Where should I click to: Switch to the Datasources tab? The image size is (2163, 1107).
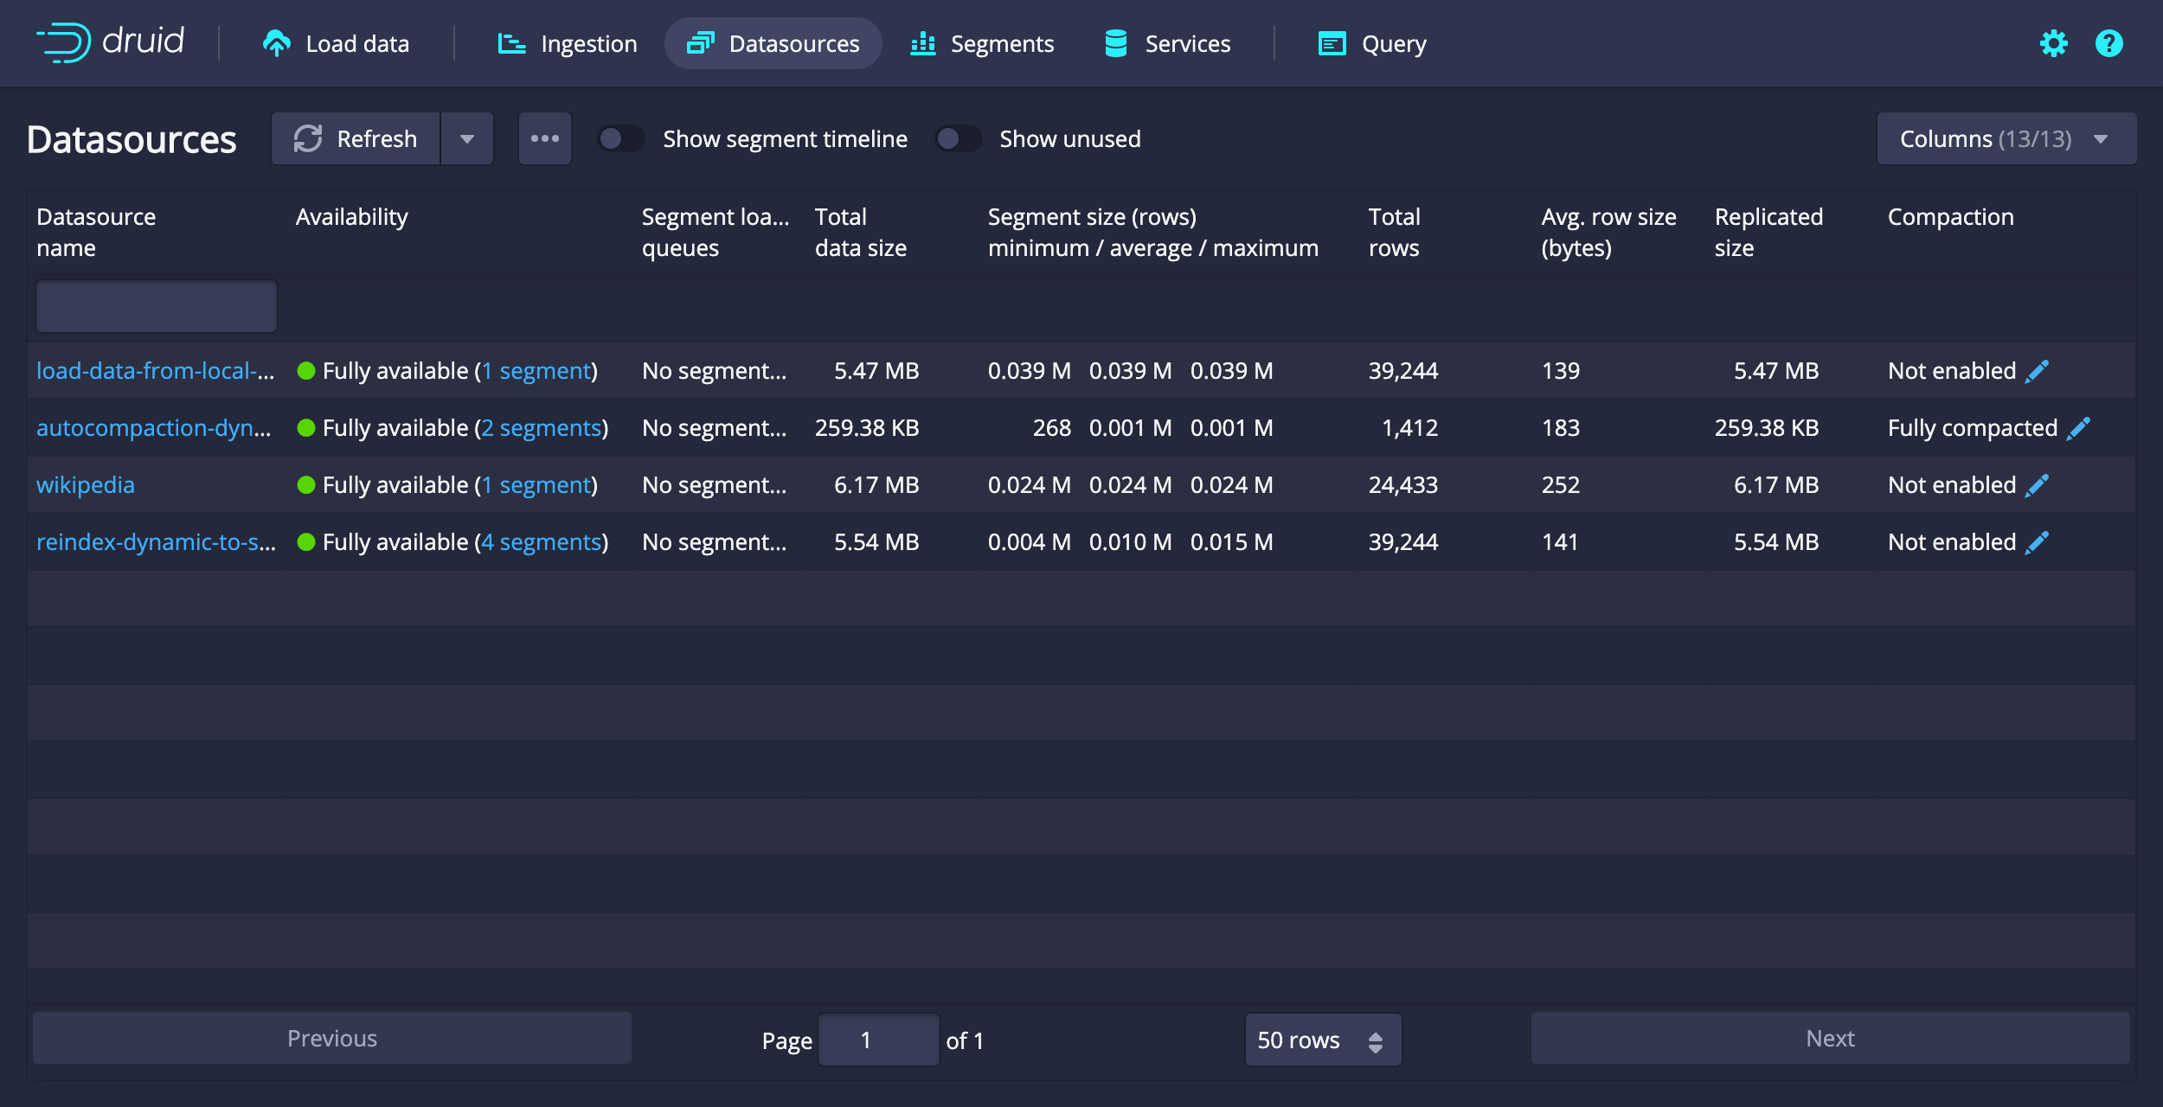773,43
